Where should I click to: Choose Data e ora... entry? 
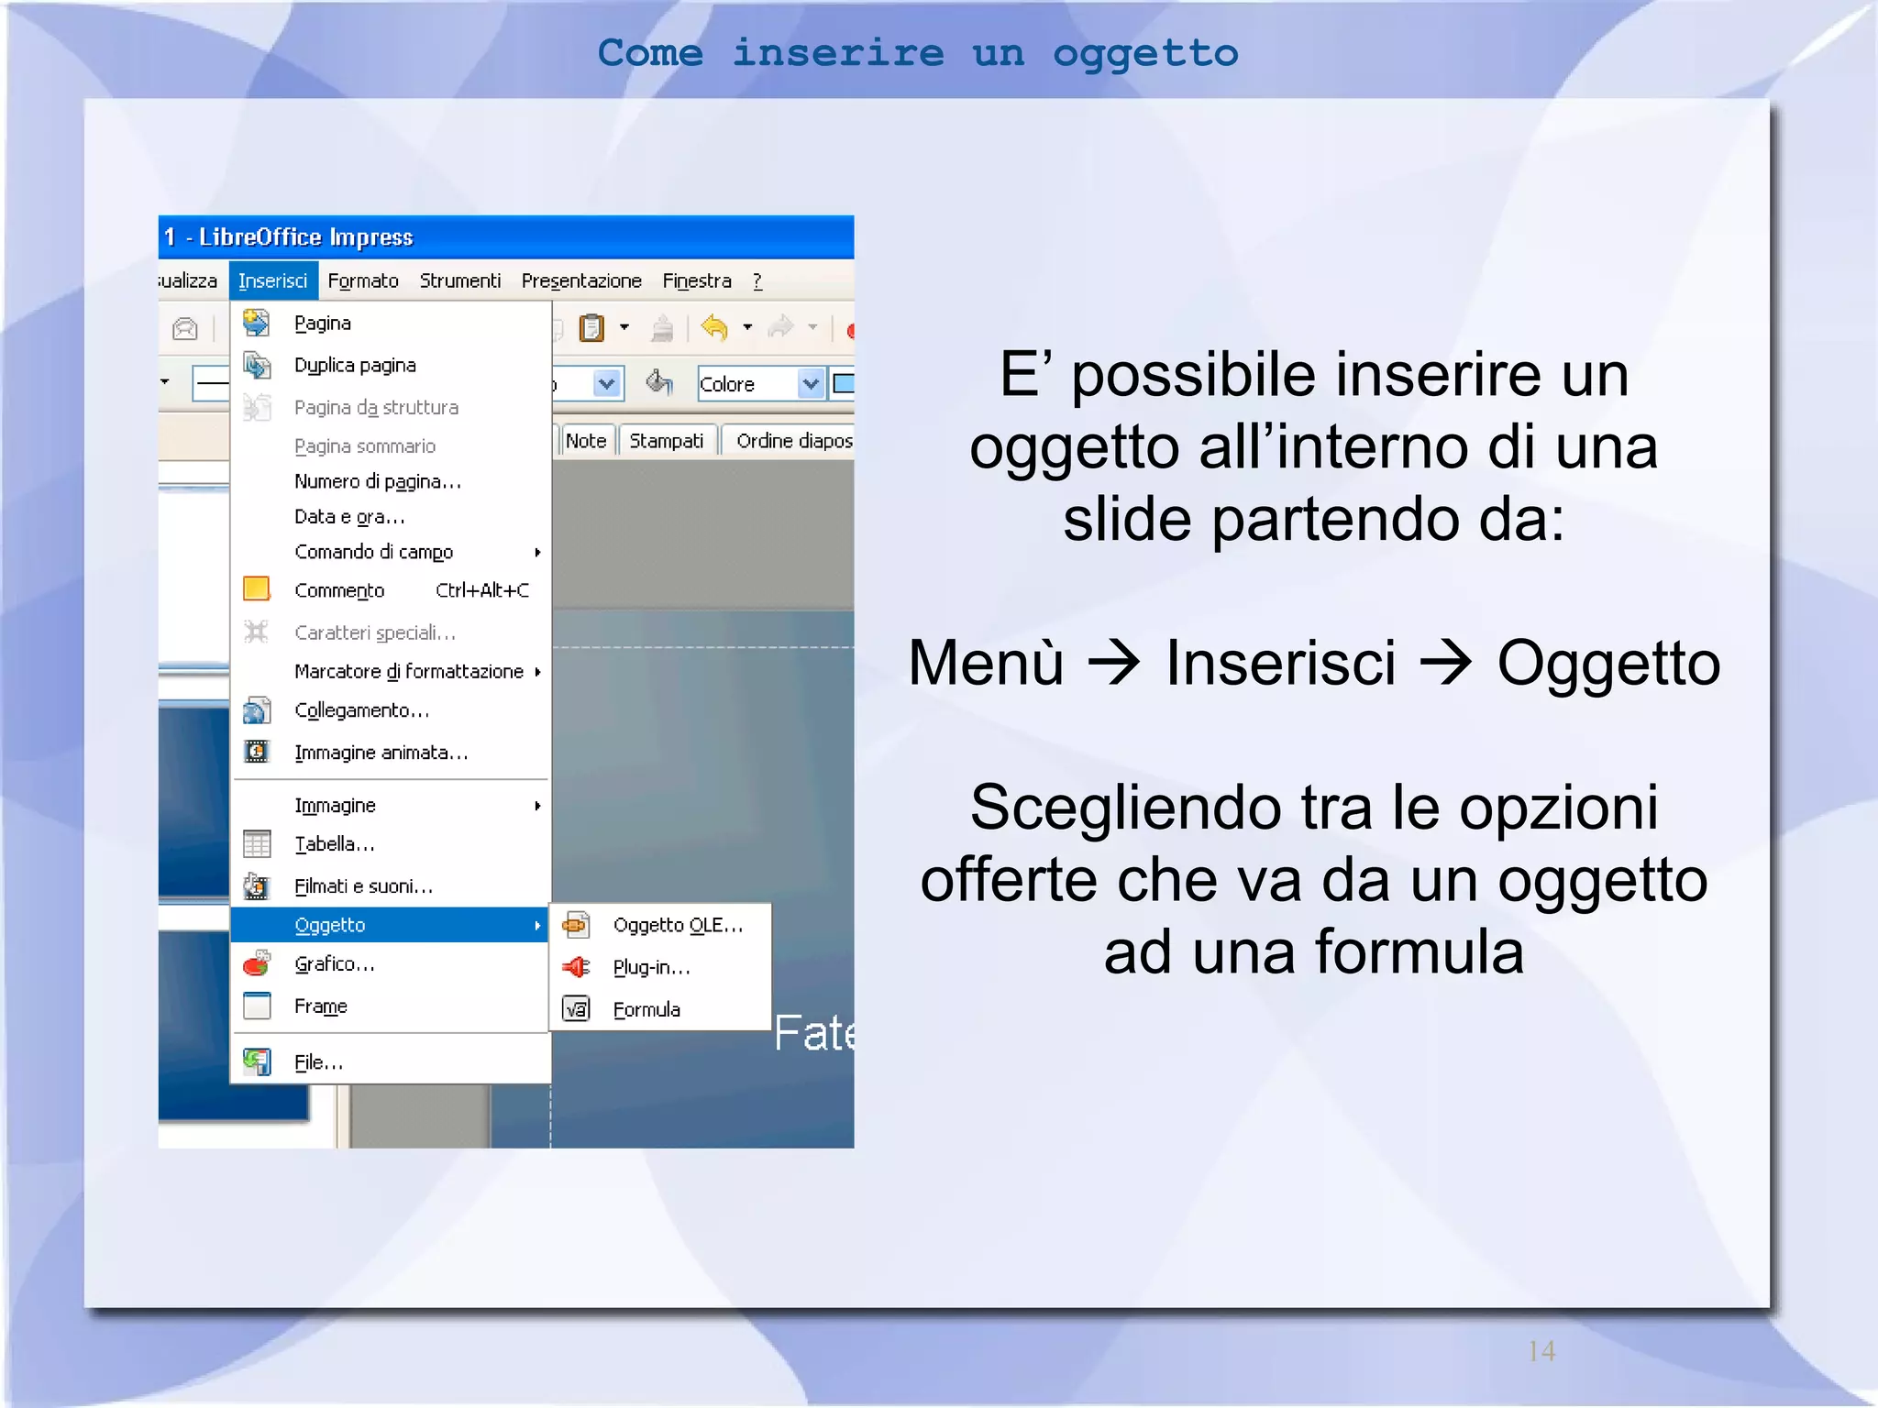(x=392, y=517)
